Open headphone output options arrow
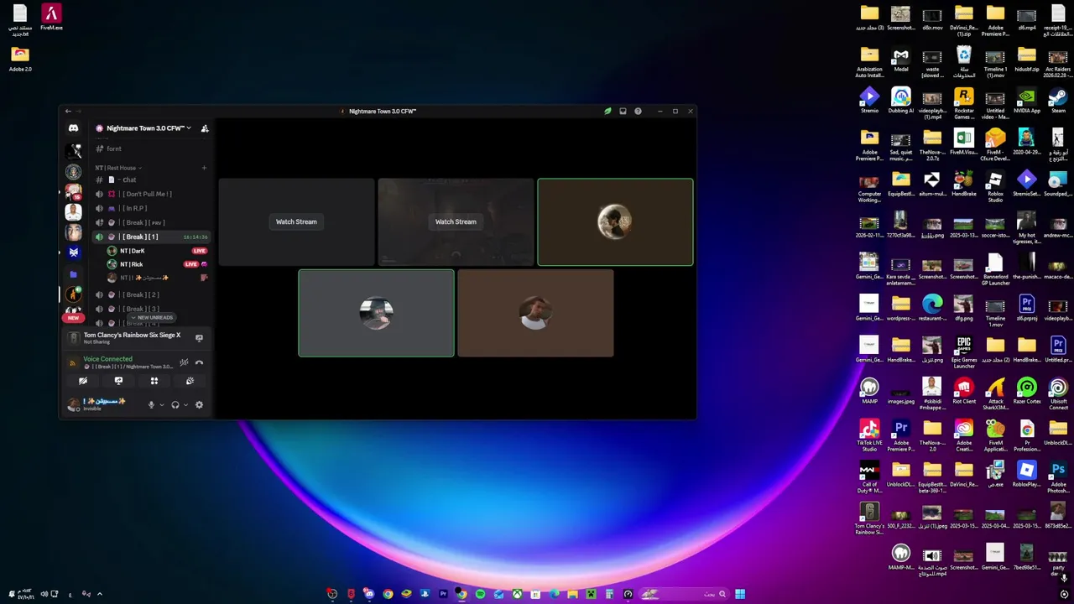1074x604 pixels. pos(185,405)
